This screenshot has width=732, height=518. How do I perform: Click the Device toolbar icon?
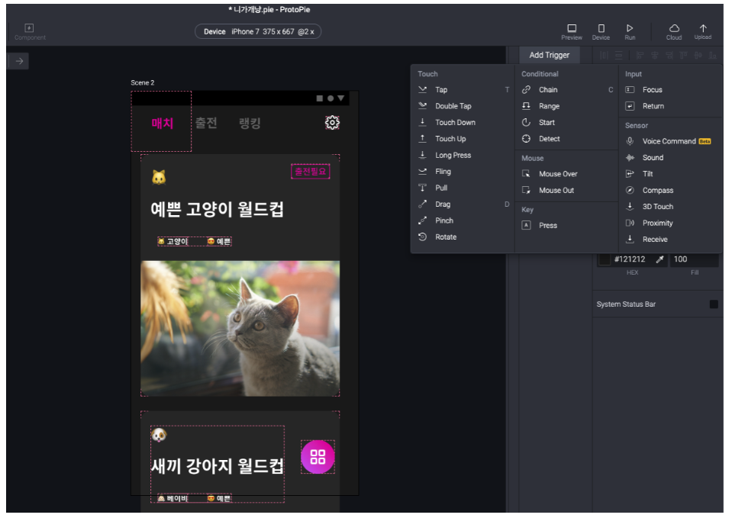pos(601,31)
